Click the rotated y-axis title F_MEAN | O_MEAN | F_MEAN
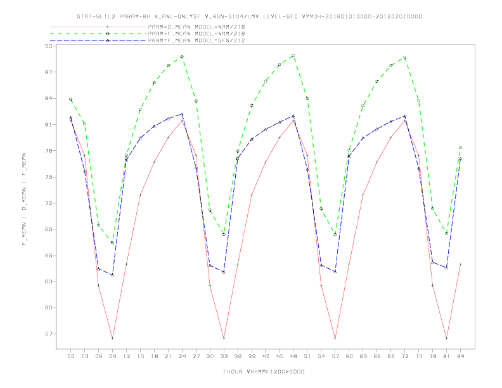Screen dimensions: 502x388 (24, 199)
